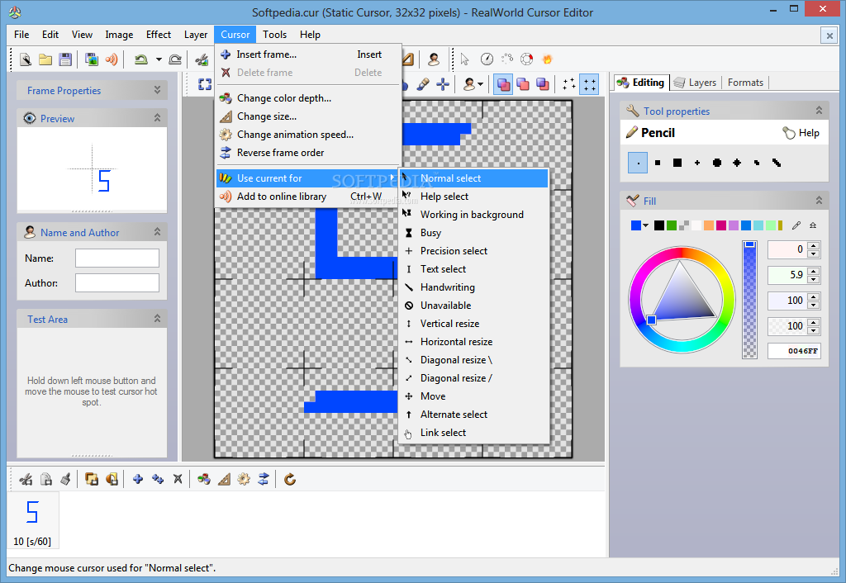
Task: Click the blue arrows reverse order icon at the bottom
Action: 264,479
